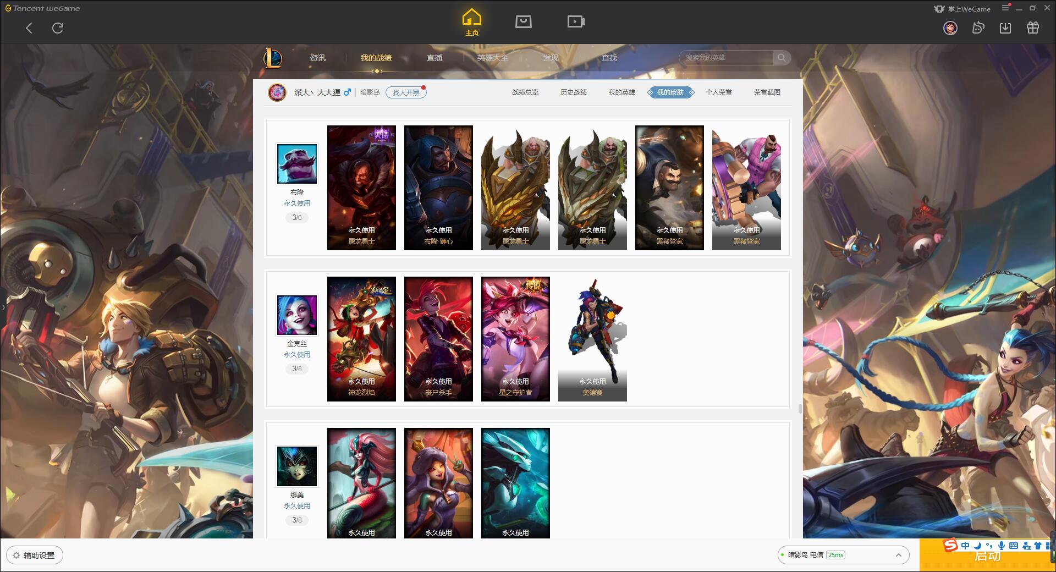
Task: Open Nami's crowned purple-hood skin card
Action: click(438, 483)
